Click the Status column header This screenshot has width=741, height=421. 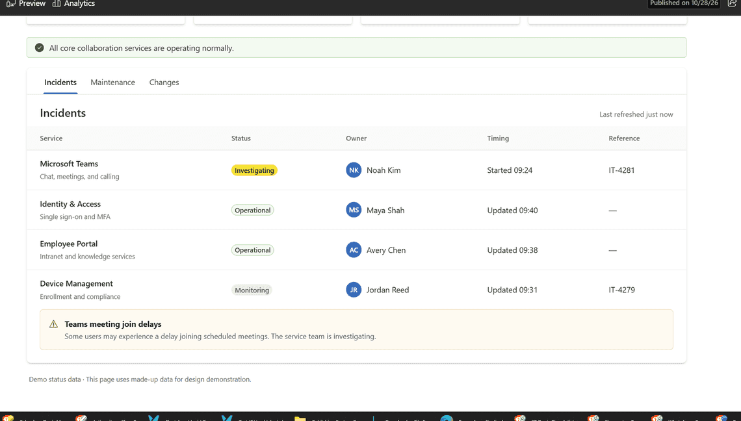(241, 138)
